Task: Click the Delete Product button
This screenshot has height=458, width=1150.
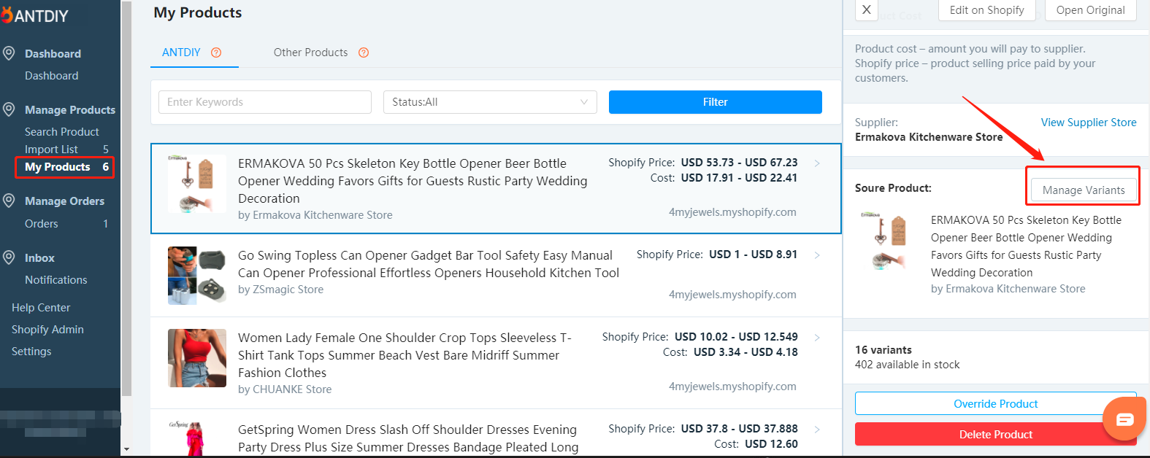Action: coord(996,435)
